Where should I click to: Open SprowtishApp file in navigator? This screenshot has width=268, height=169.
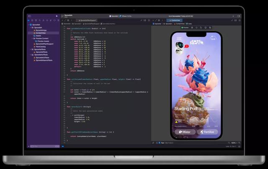[40, 30]
